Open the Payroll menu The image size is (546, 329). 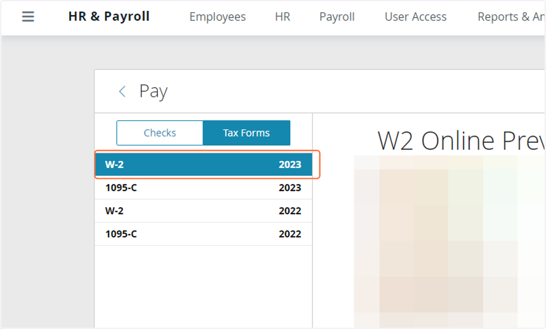[337, 17]
